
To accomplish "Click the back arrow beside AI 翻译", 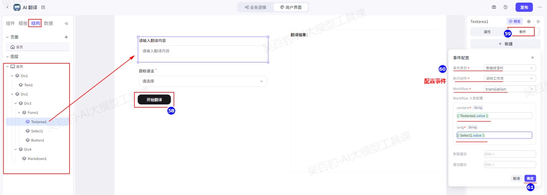I will tap(7, 7).
